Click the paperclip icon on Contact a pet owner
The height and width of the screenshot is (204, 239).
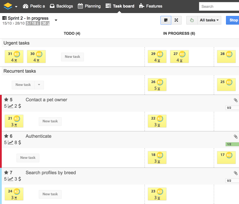pos(236,100)
